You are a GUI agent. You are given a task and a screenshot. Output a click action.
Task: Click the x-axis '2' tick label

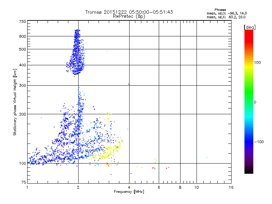[78, 187]
